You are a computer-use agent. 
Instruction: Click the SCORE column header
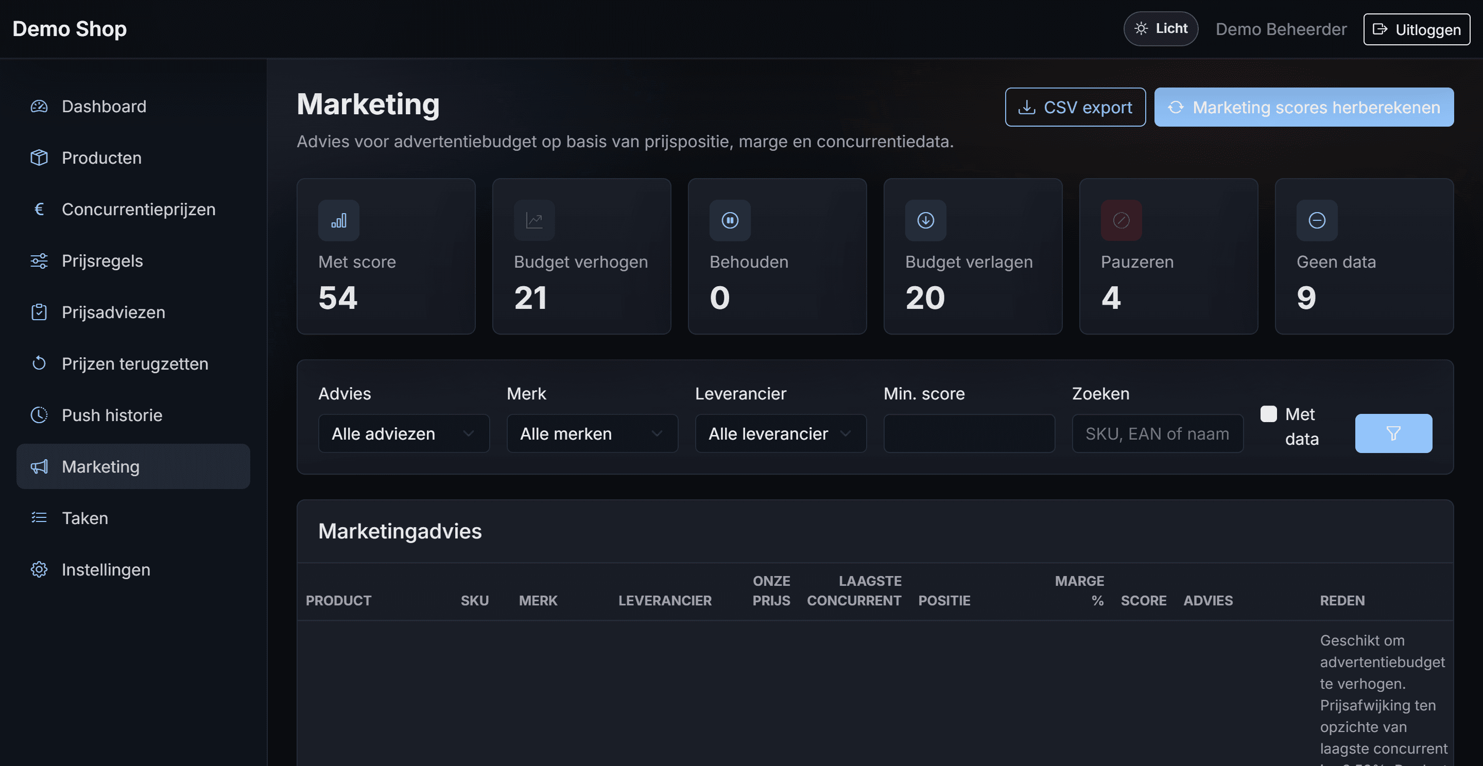point(1143,601)
